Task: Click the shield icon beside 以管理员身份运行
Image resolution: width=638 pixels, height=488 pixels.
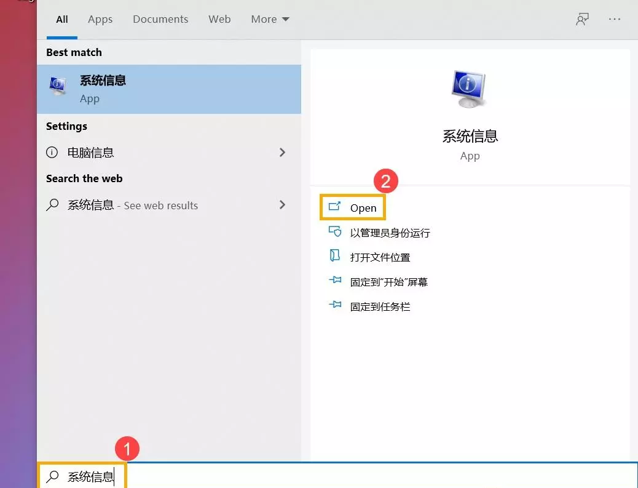Action: pyautogui.click(x=335, y=232)
